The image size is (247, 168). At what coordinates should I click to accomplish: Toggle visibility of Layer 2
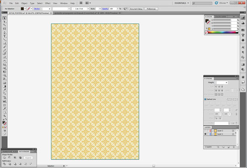(x=205, y=130)
